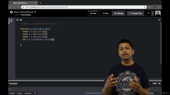Collapse the getOutput function fold arrow
Screen dimensions: 170x95
[19, 29]
